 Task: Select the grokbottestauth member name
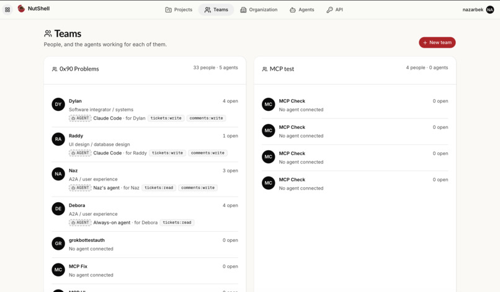click(x=87, y=240)
